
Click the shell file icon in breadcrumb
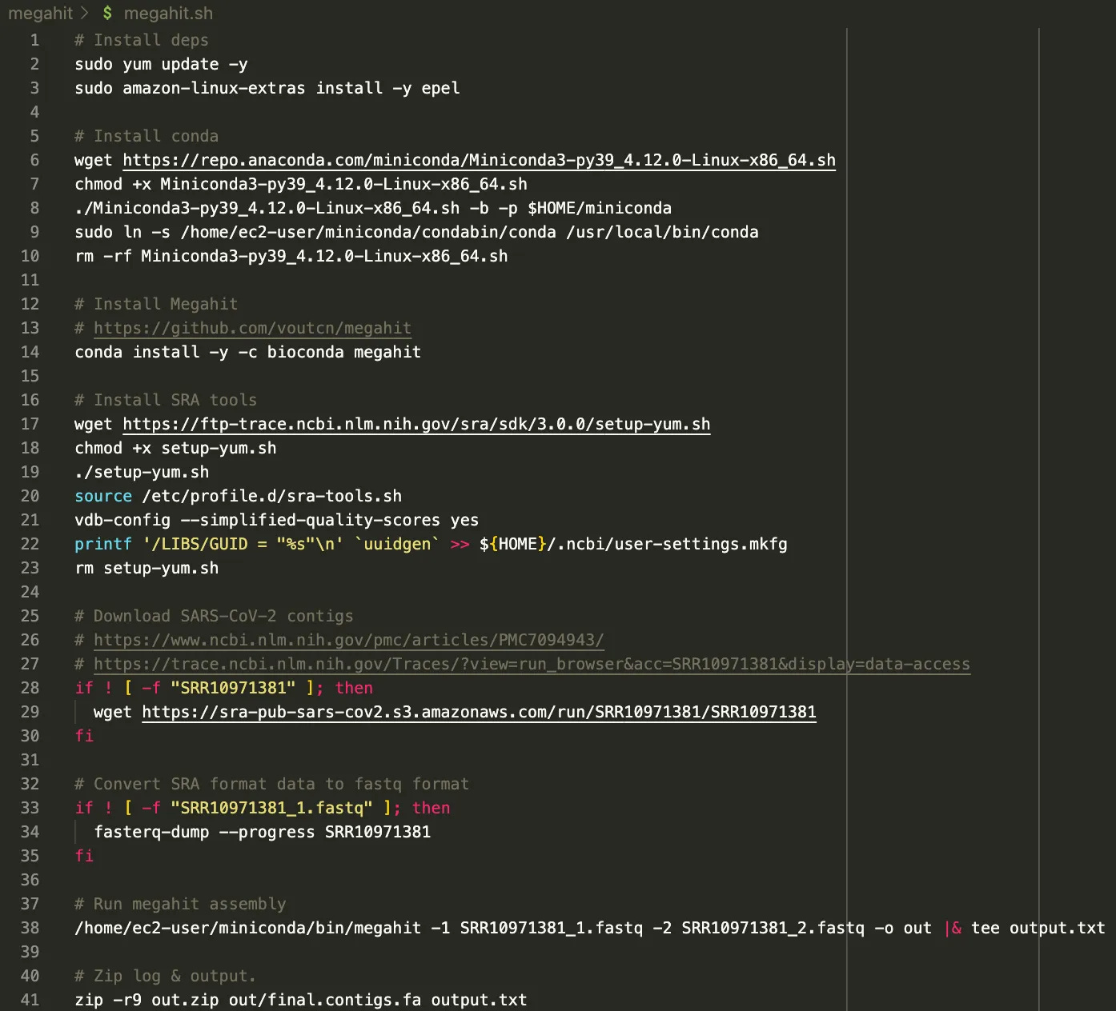point(107,14)
